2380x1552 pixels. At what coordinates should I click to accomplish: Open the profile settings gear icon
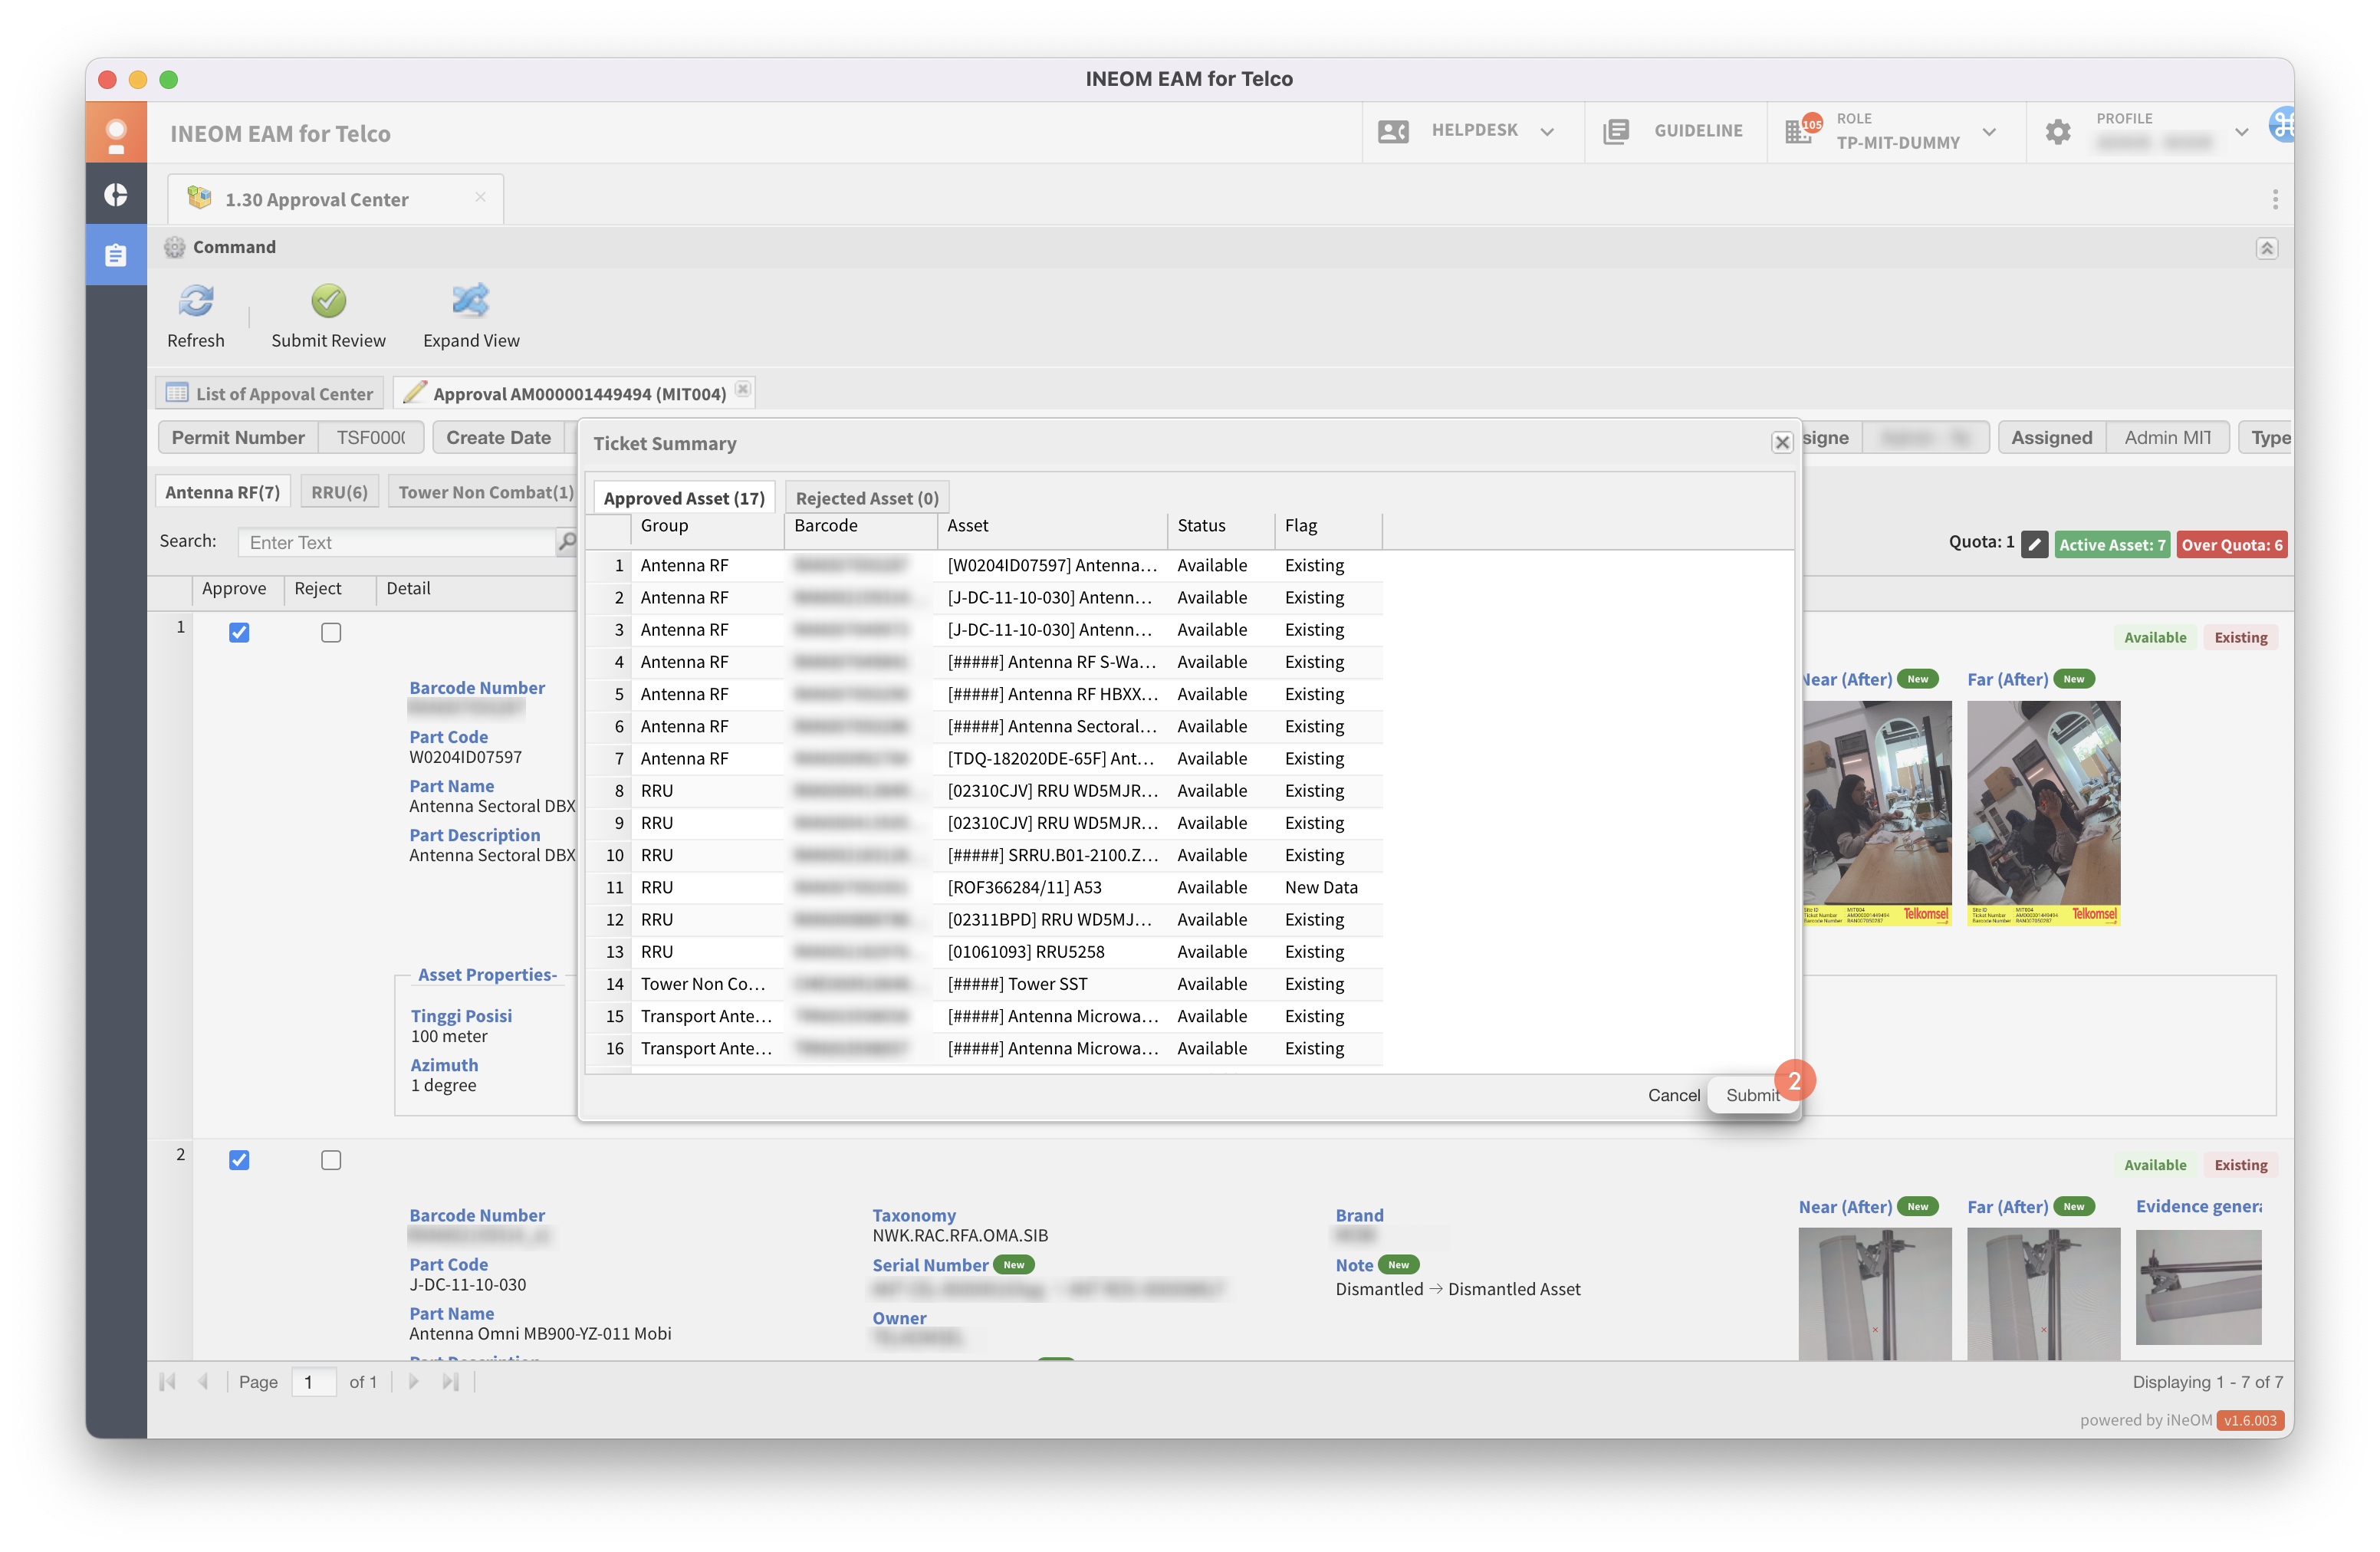pyautogui.click(x=2057, y=131)
